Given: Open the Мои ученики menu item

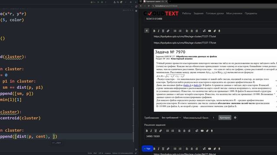Looking at the screenshot, I should [234, 13].
